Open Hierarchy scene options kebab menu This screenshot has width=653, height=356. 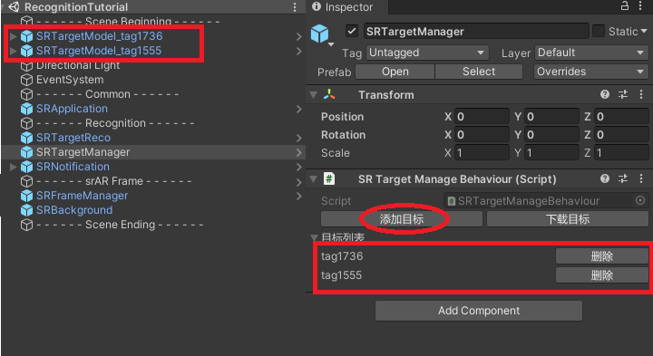point(295,7)
